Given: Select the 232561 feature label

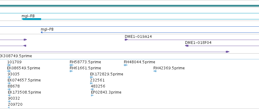Looking at the screenshot, I should point(97,80).
